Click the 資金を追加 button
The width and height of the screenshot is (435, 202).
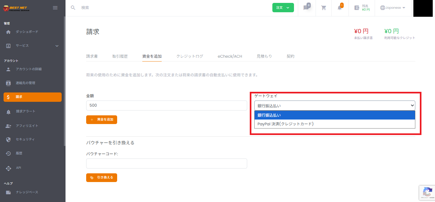click(x=101, y=120)
